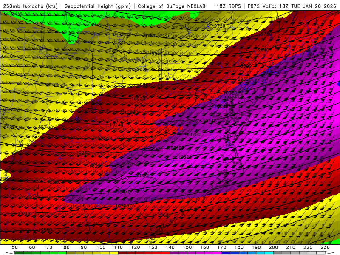
Task: Click the 9780 contour label over olive shading
Action: [x=150, y=36]
